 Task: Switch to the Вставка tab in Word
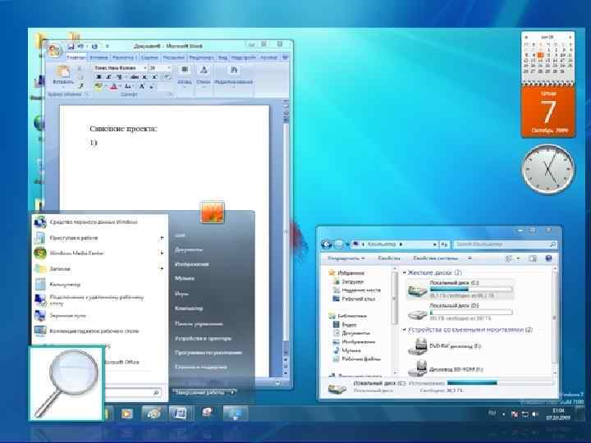98,57
